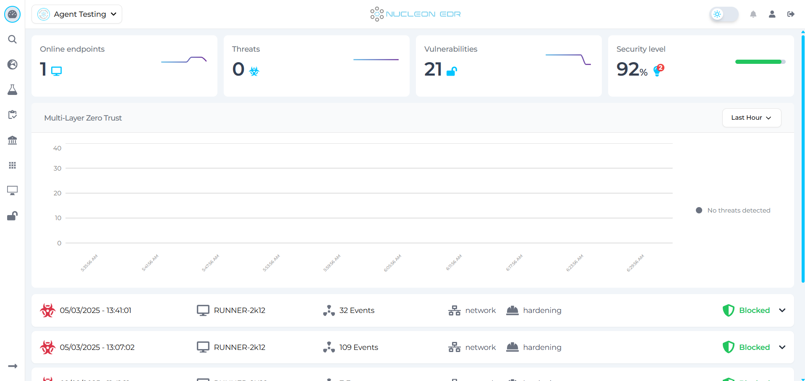Select the bank institution icon in sidebar
The width and height of the screenshot is (805, 381).
[x=12, y=140]
